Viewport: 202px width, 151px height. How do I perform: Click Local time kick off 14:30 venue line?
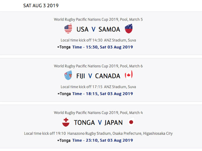(x=98, y=40)
